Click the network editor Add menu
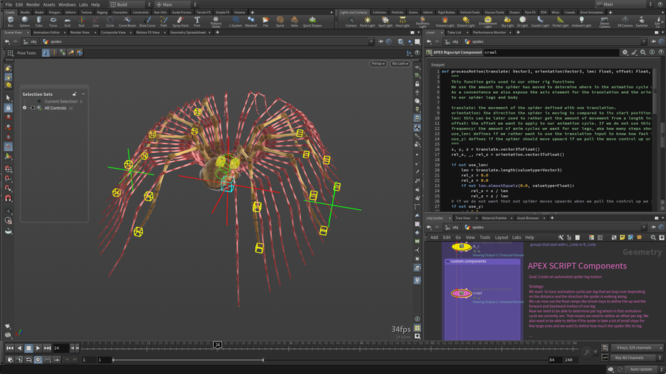 click(x=434, y=237)
